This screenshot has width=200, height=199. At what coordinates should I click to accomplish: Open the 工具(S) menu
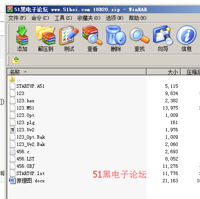pyautogui.click(x=63, y=18)
